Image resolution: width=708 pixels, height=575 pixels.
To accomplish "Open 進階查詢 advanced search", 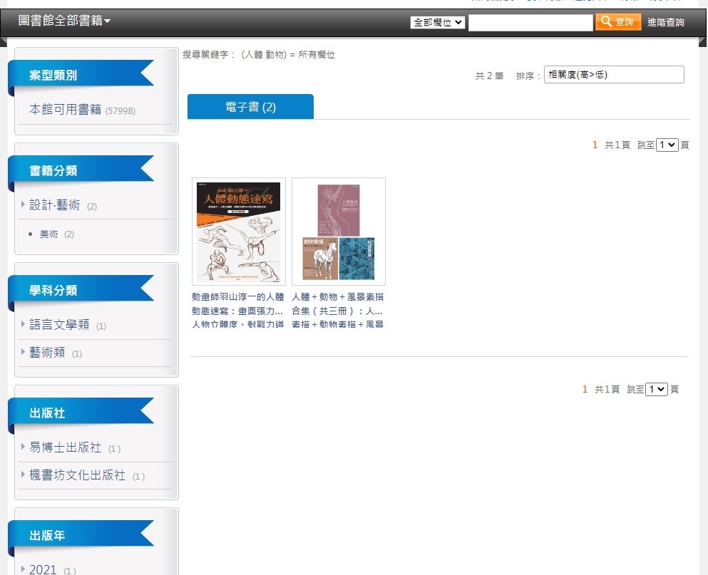I will point(665,22).
